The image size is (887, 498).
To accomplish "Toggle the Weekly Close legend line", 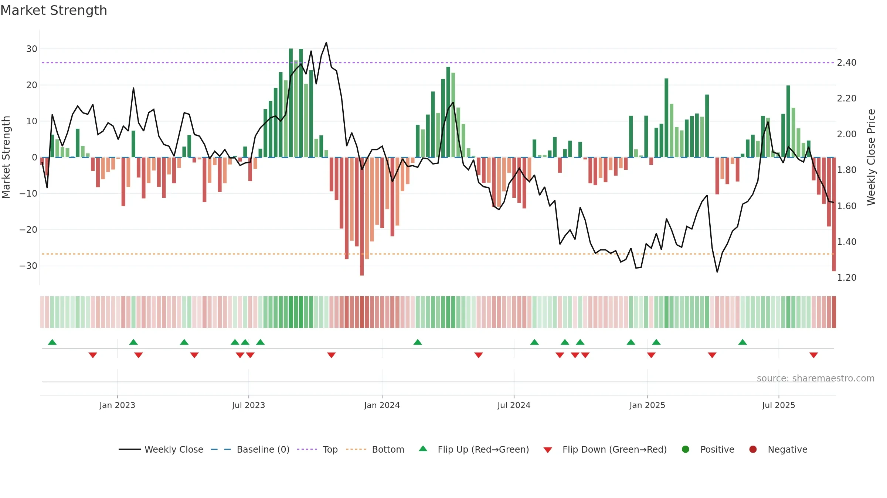I will pos(161,449).
